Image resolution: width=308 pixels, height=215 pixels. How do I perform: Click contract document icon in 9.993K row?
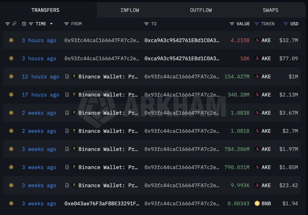[x=67, y=185]
